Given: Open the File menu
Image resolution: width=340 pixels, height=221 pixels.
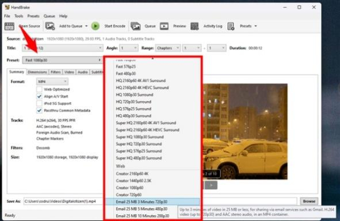Looking at the screenshot, I should coord(7,16).
